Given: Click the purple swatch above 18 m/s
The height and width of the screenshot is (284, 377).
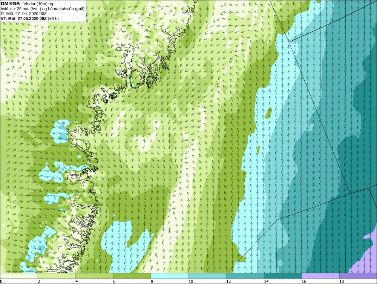Looking at the screenshot, I should tap(358, 276).
